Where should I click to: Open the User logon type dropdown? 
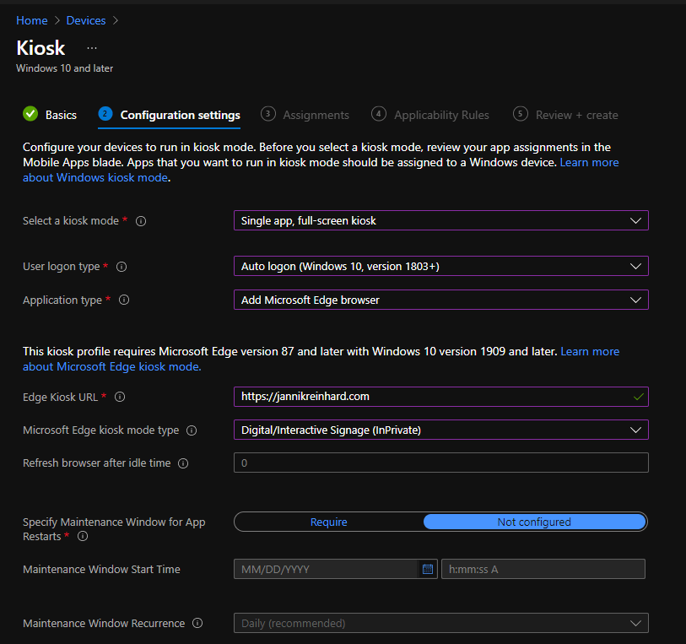[440, 266]
